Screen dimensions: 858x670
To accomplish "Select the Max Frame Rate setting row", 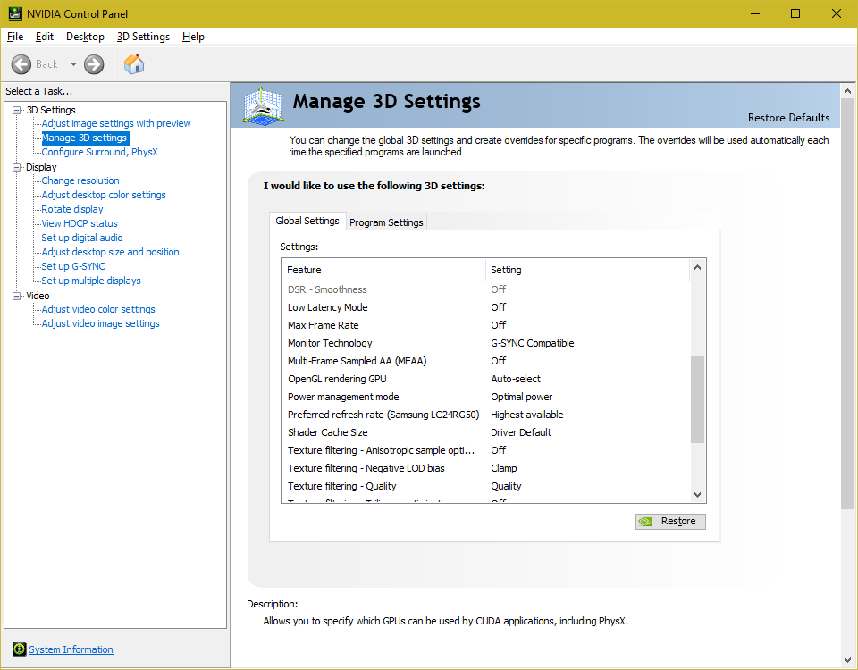I will [486, 325].
